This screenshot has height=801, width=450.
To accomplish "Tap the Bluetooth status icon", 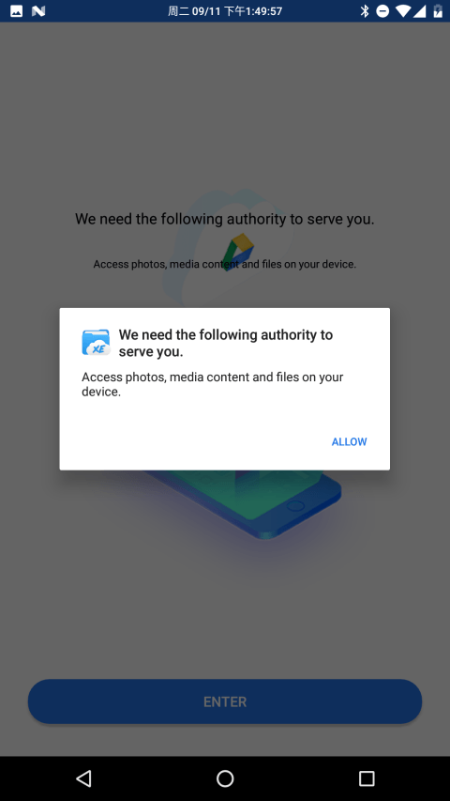I will pyautogui.click(x=365, y=10).
